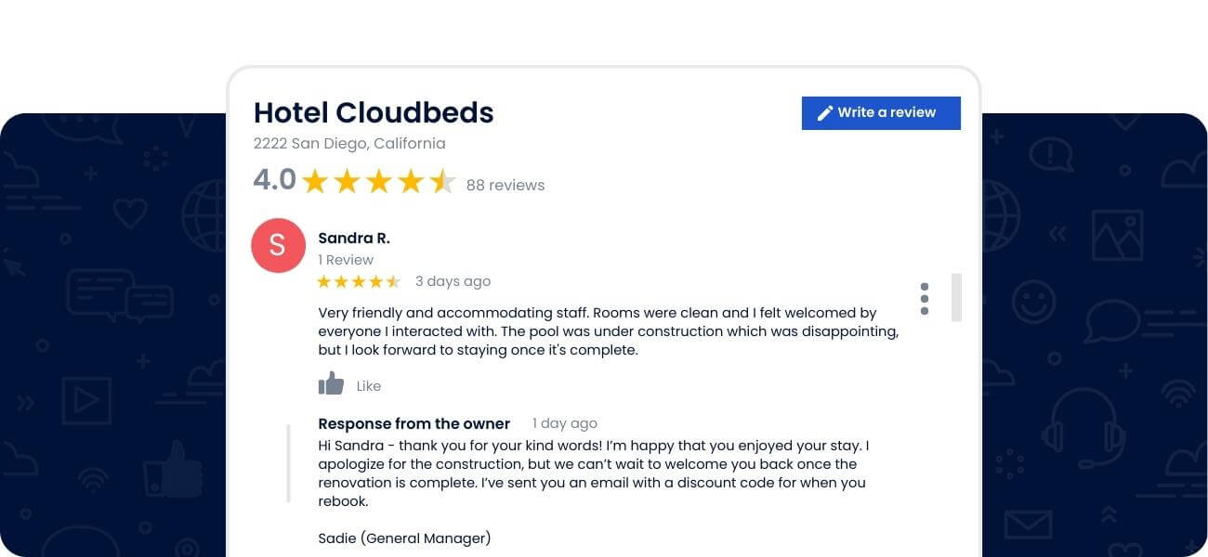Click the thumbs-up icon under Sandra's review
The width and height of the screenshot is (1208, 557).
pyautogui.click(x=331, y=384)
